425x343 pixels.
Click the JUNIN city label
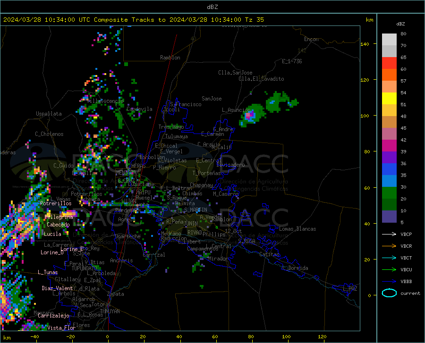click(x=191, y=223)
